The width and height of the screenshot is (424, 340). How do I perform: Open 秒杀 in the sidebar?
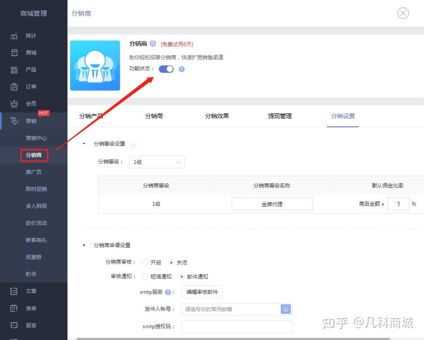click(31, 274)
